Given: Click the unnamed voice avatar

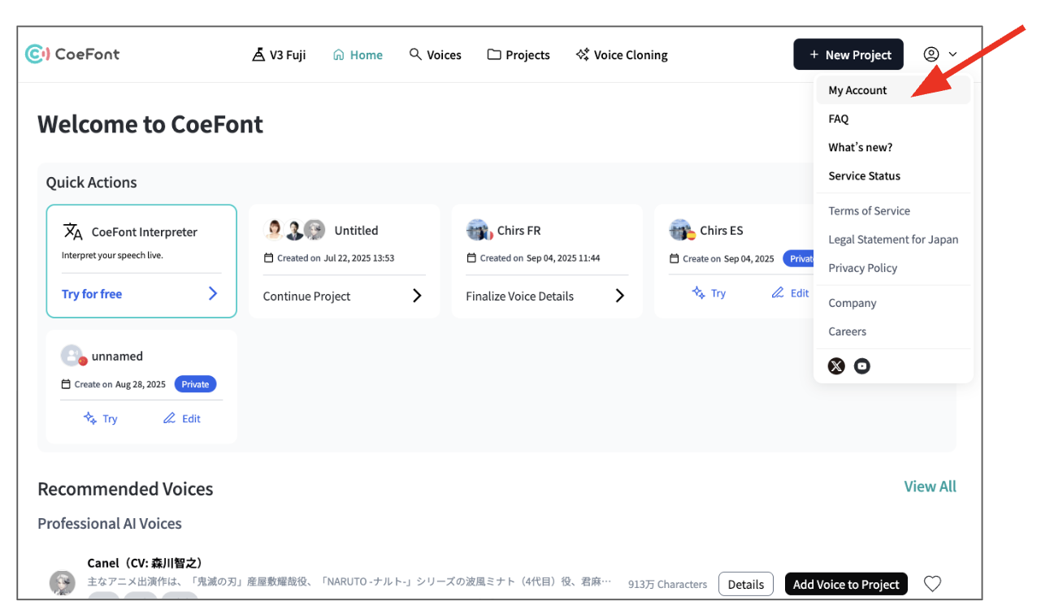Looking at the screenshot, I should (73, 356).
